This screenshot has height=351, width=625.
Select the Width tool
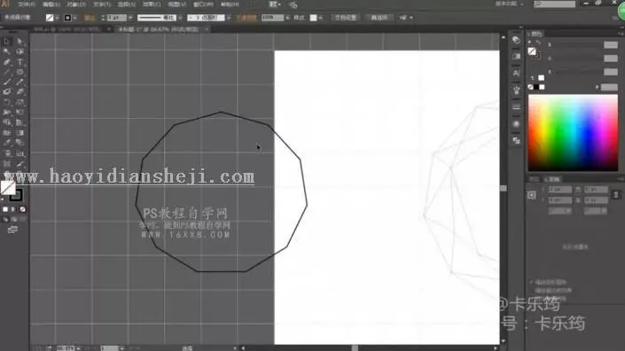pyautogui.click(x=7, y=113)
